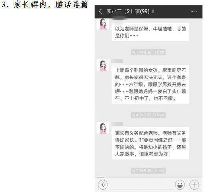
Task: Open the emoji smiley picker
Action: tap(180, 185)
